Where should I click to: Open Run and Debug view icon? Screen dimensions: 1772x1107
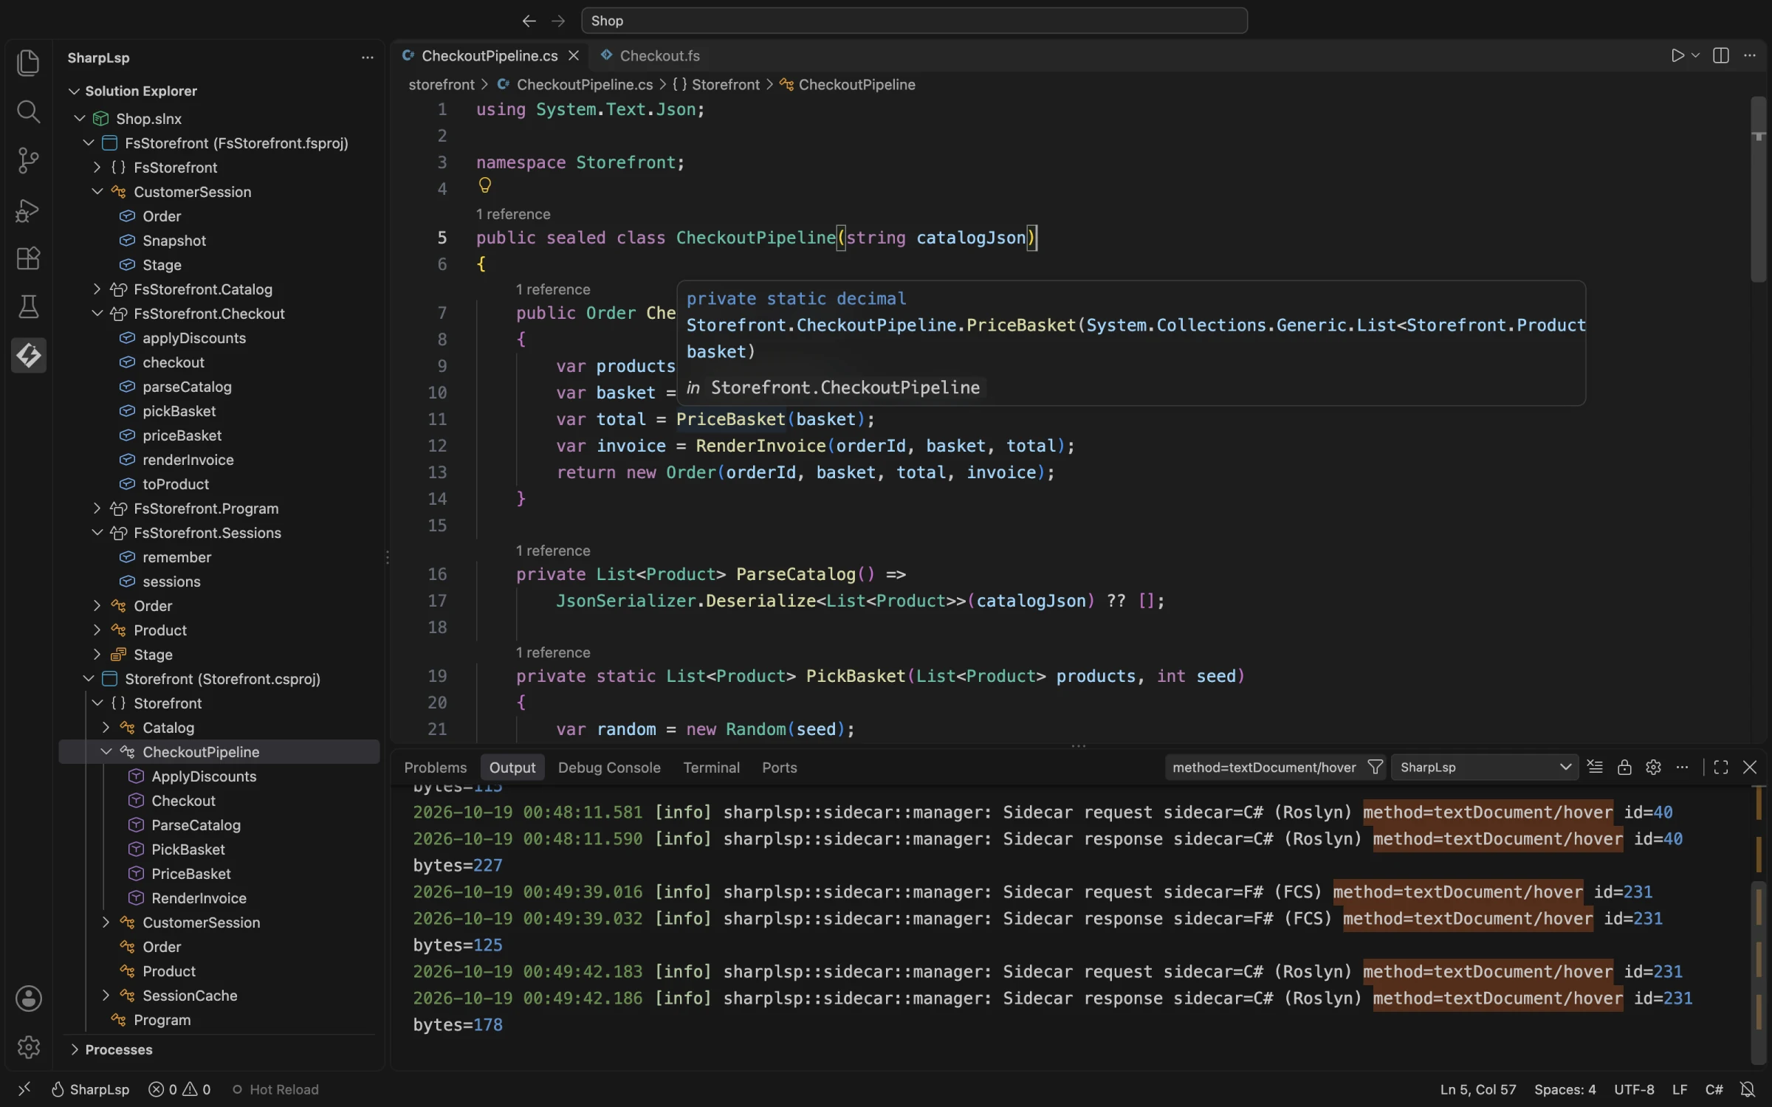pos(28,210)
